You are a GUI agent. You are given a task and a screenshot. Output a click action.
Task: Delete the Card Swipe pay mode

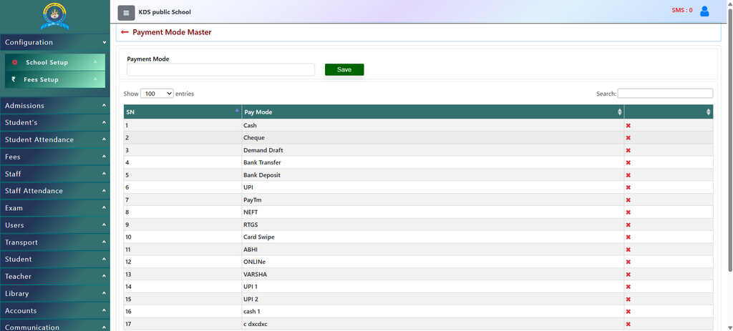[628, 237]
